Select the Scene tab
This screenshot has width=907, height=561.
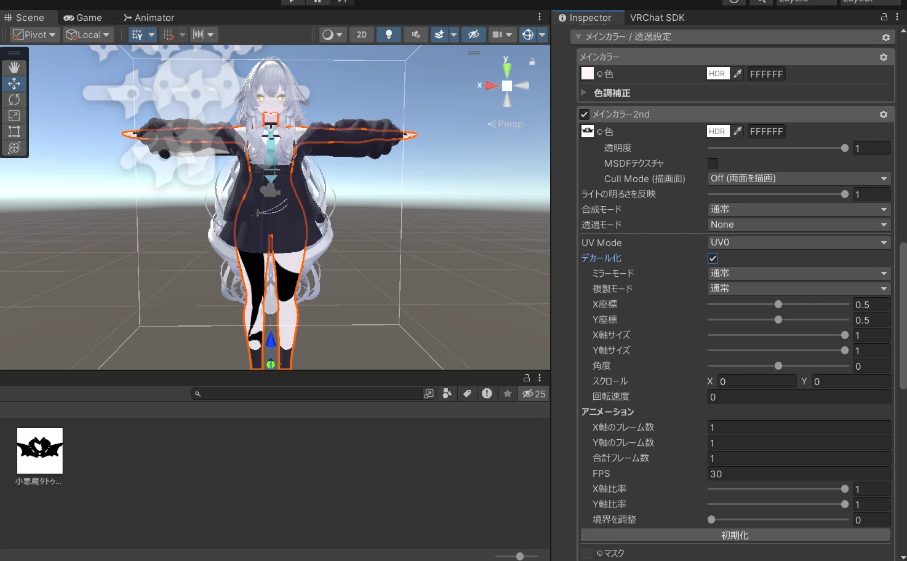pos(25,17)
